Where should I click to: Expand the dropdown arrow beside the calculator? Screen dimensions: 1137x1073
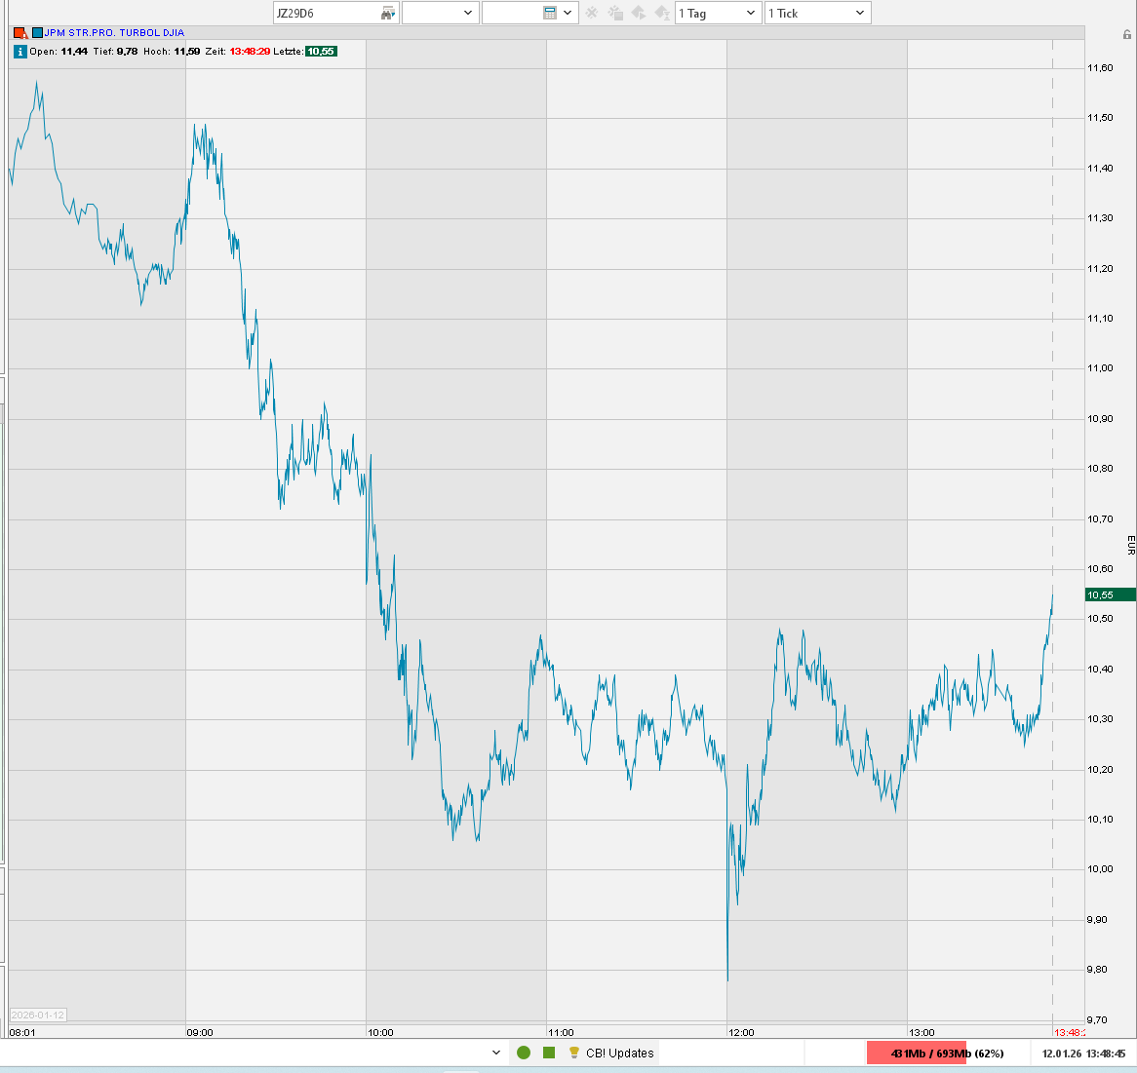(x=568, y=13)
